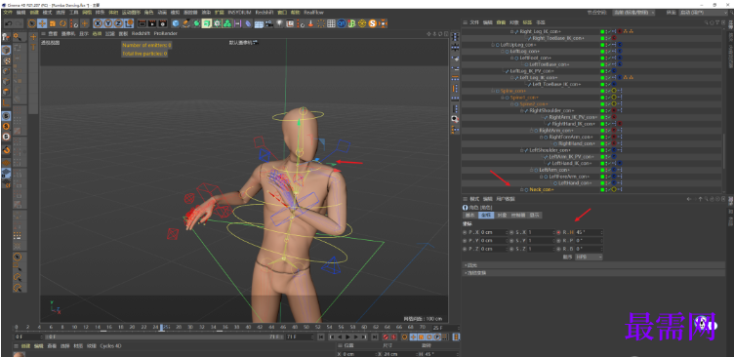This screenshot has width=734, height=357.
Task: Open the INSYDIUM menu
Action: [x=239, y=12]
